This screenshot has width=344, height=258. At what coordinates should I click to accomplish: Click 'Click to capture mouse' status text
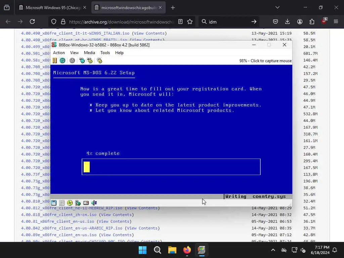pyautogui.click(x=271, y=61)
